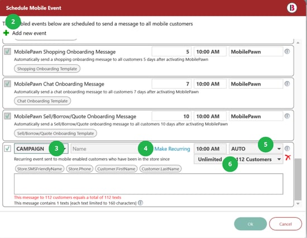
Task: Click text 'This message contains 1 texts'
Action: (x=75, y=203)
